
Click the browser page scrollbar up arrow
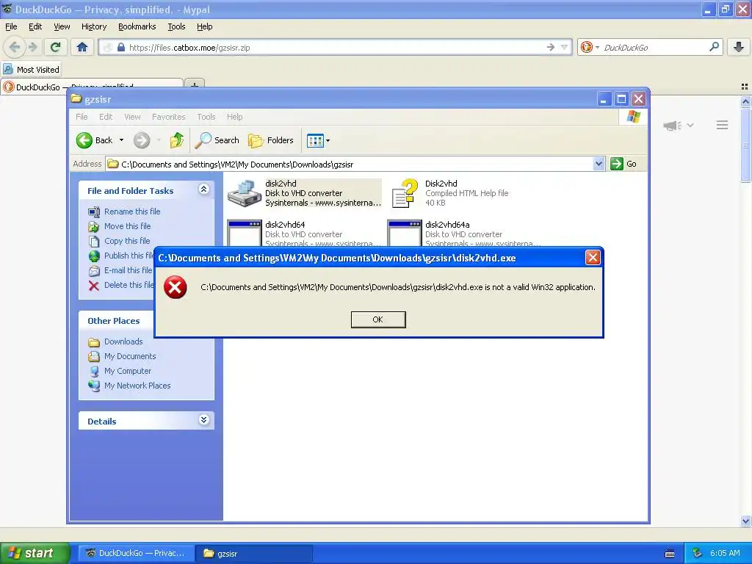click(x=745, y=101)
